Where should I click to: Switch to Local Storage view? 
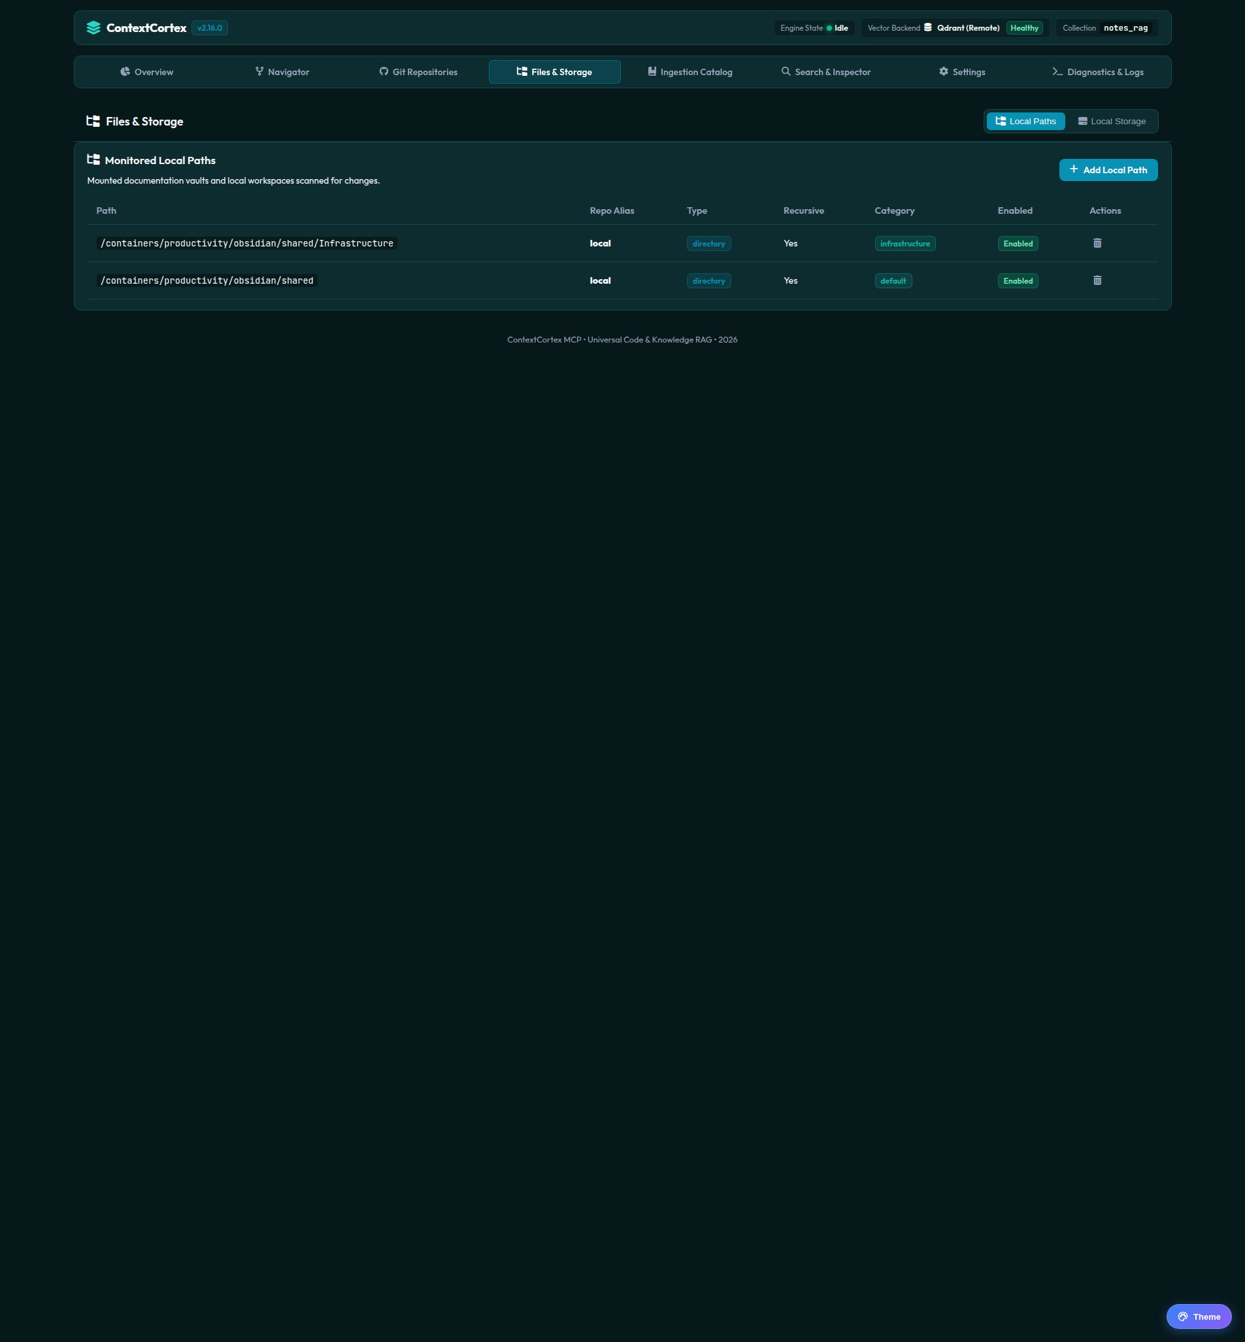[1112, 122]
